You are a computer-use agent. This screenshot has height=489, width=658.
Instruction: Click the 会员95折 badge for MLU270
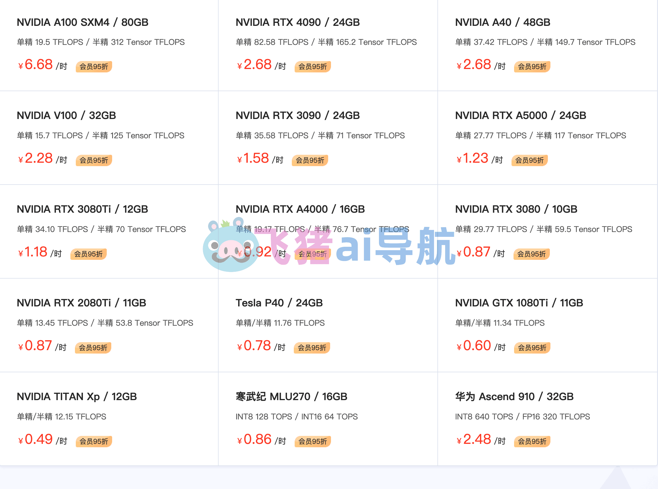tap(313, 441)
